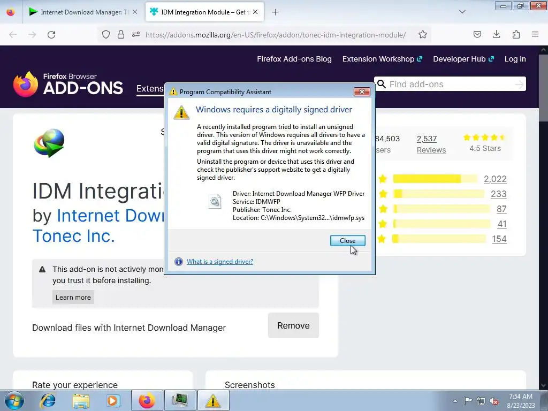Save to Pocket icon in toolbar

[x=477, y=34]
